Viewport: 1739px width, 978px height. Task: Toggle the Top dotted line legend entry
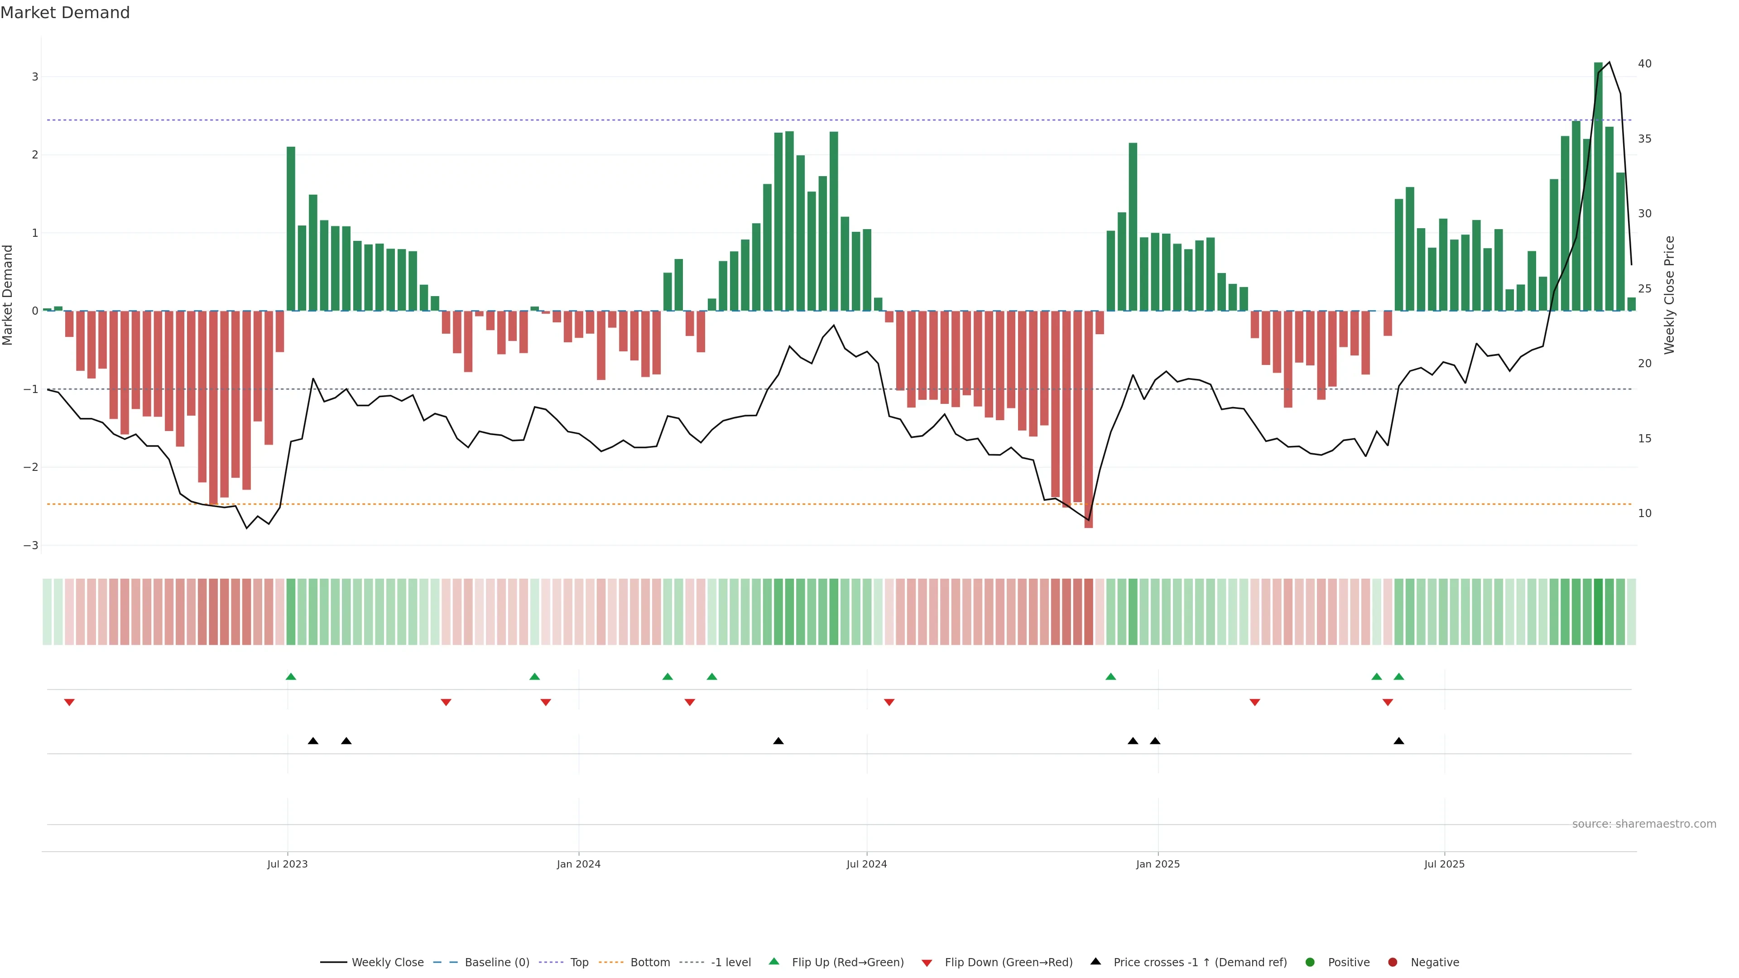(x=579, y=962)
